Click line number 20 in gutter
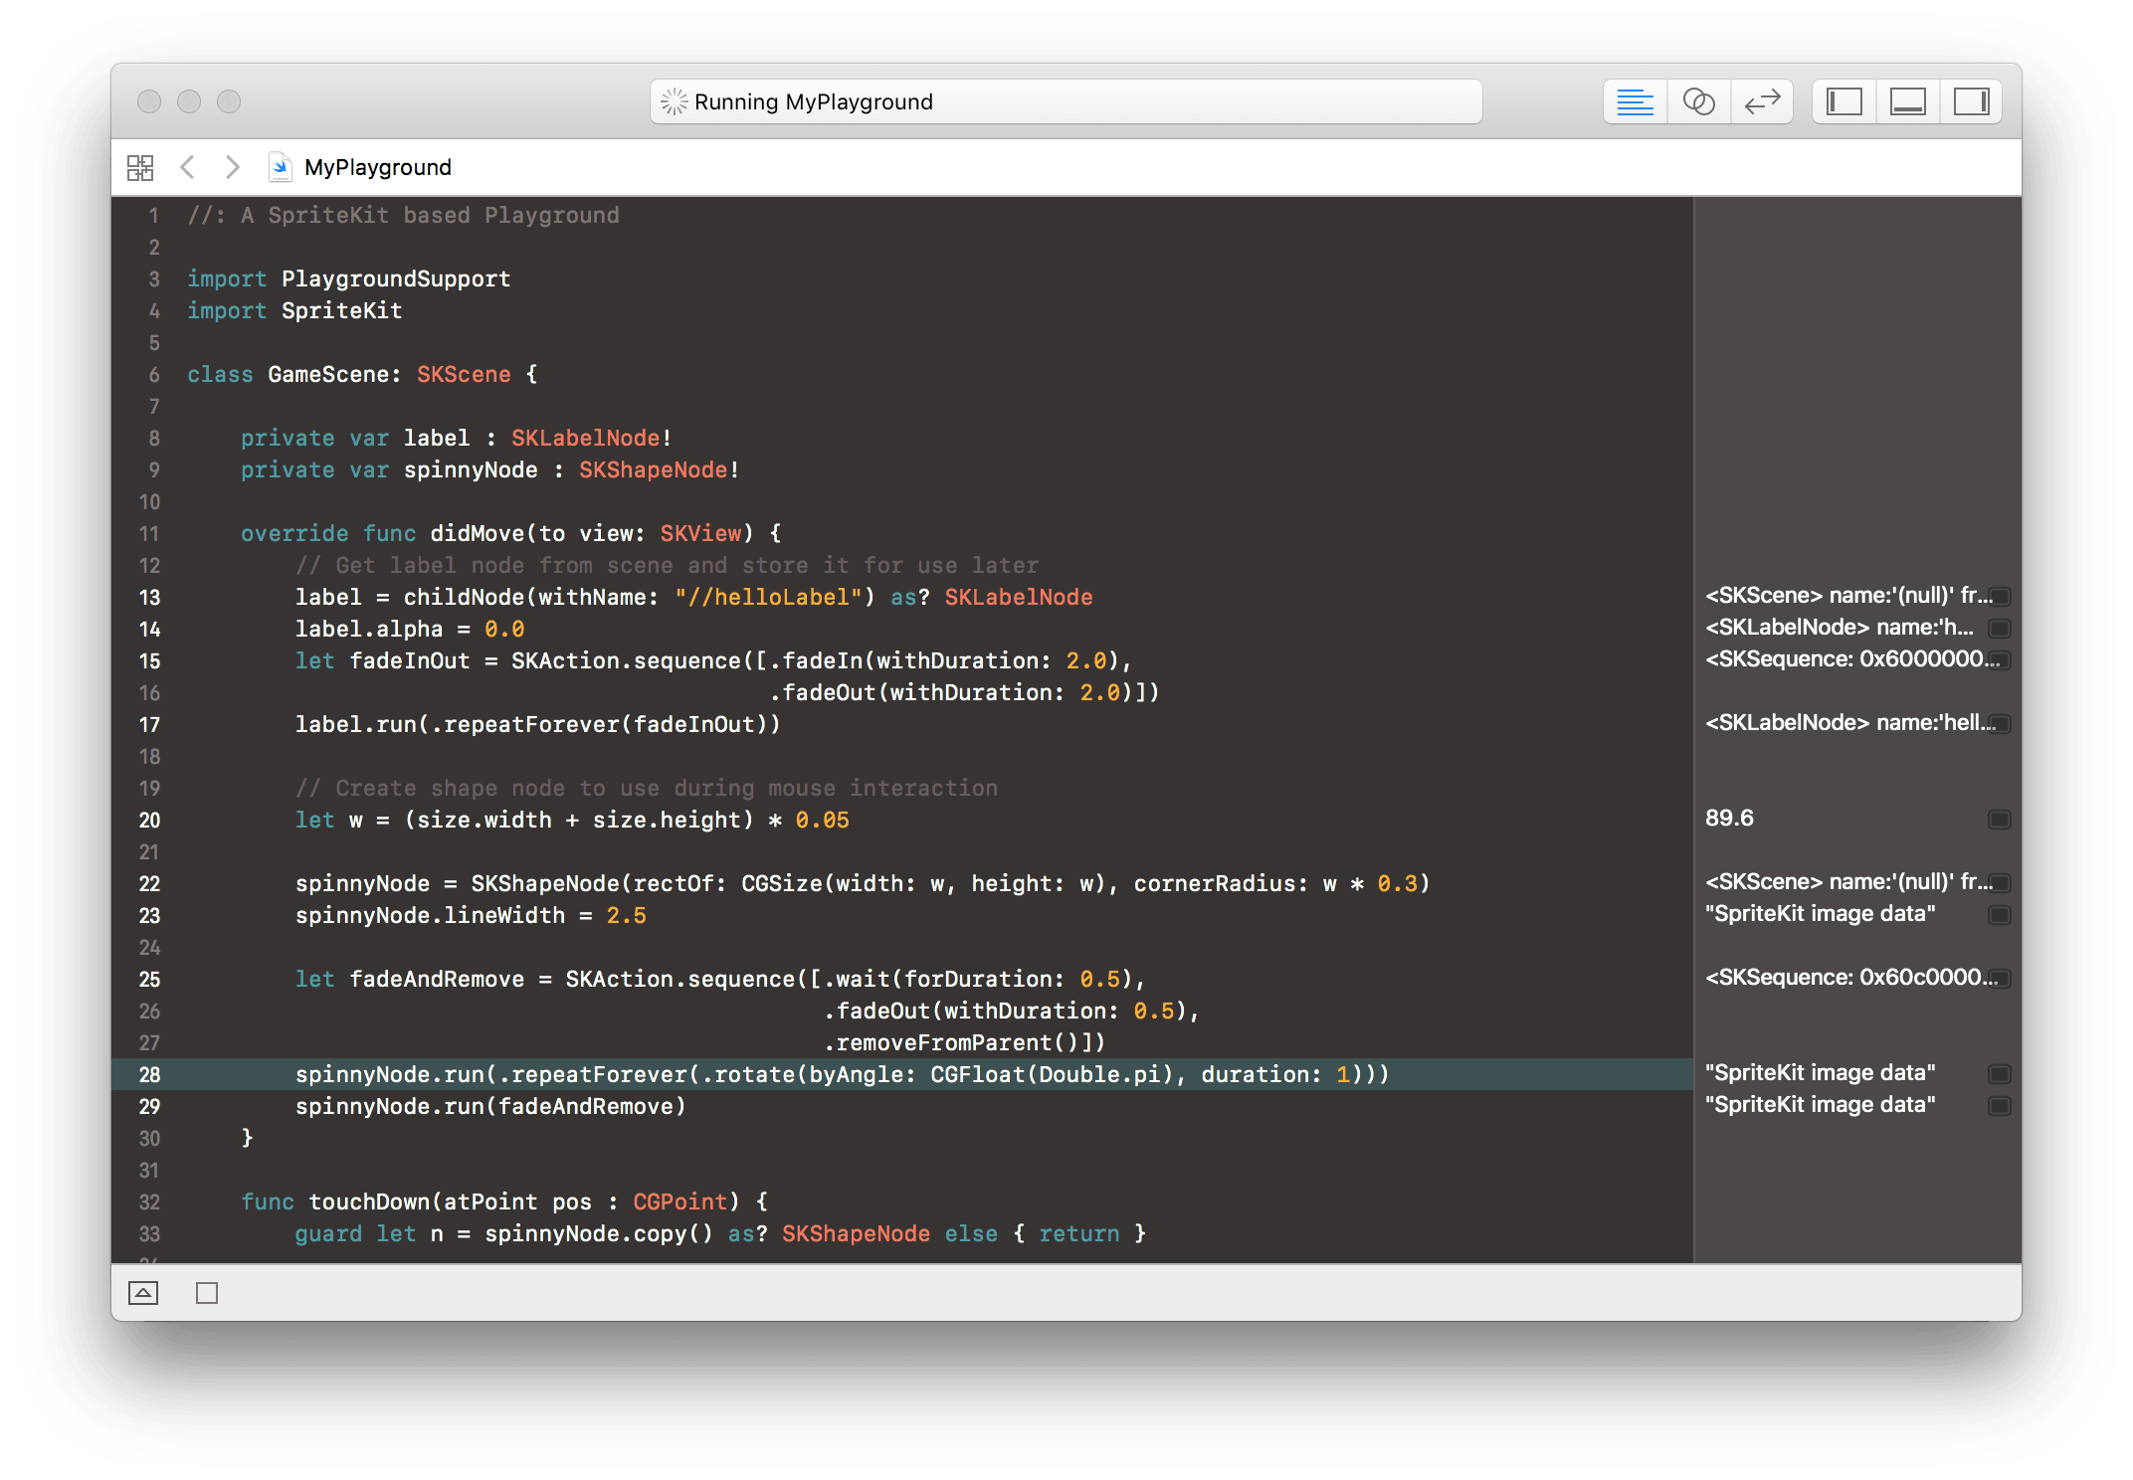Viewport: 2133px width, 1480px height. [149, 821]
